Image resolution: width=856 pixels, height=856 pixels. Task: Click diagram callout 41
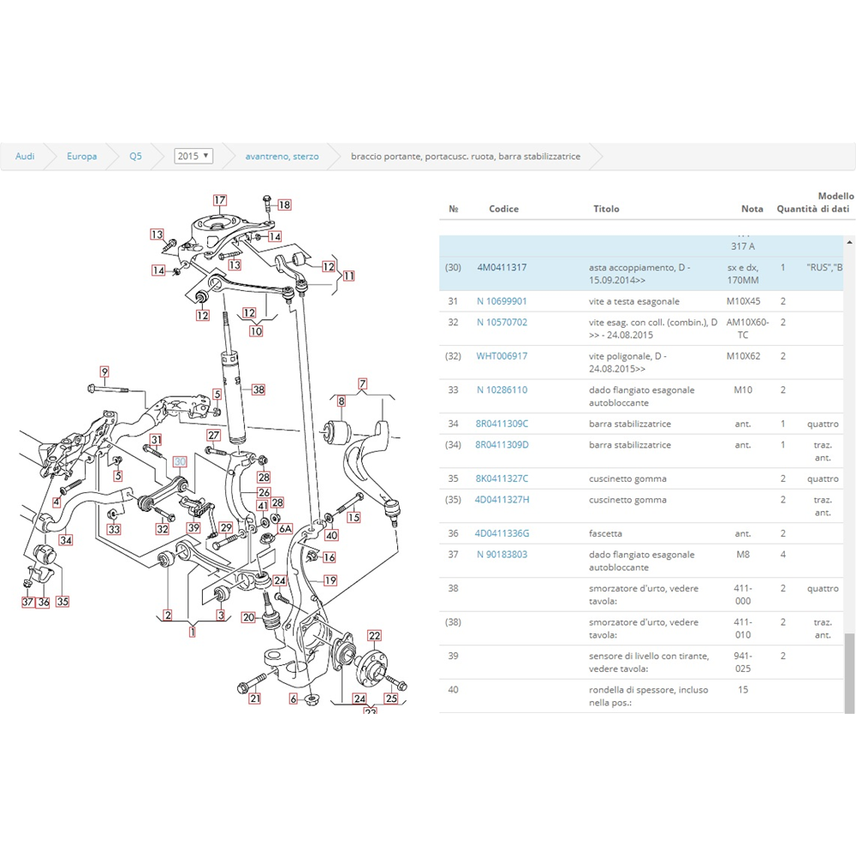[263, 506]
